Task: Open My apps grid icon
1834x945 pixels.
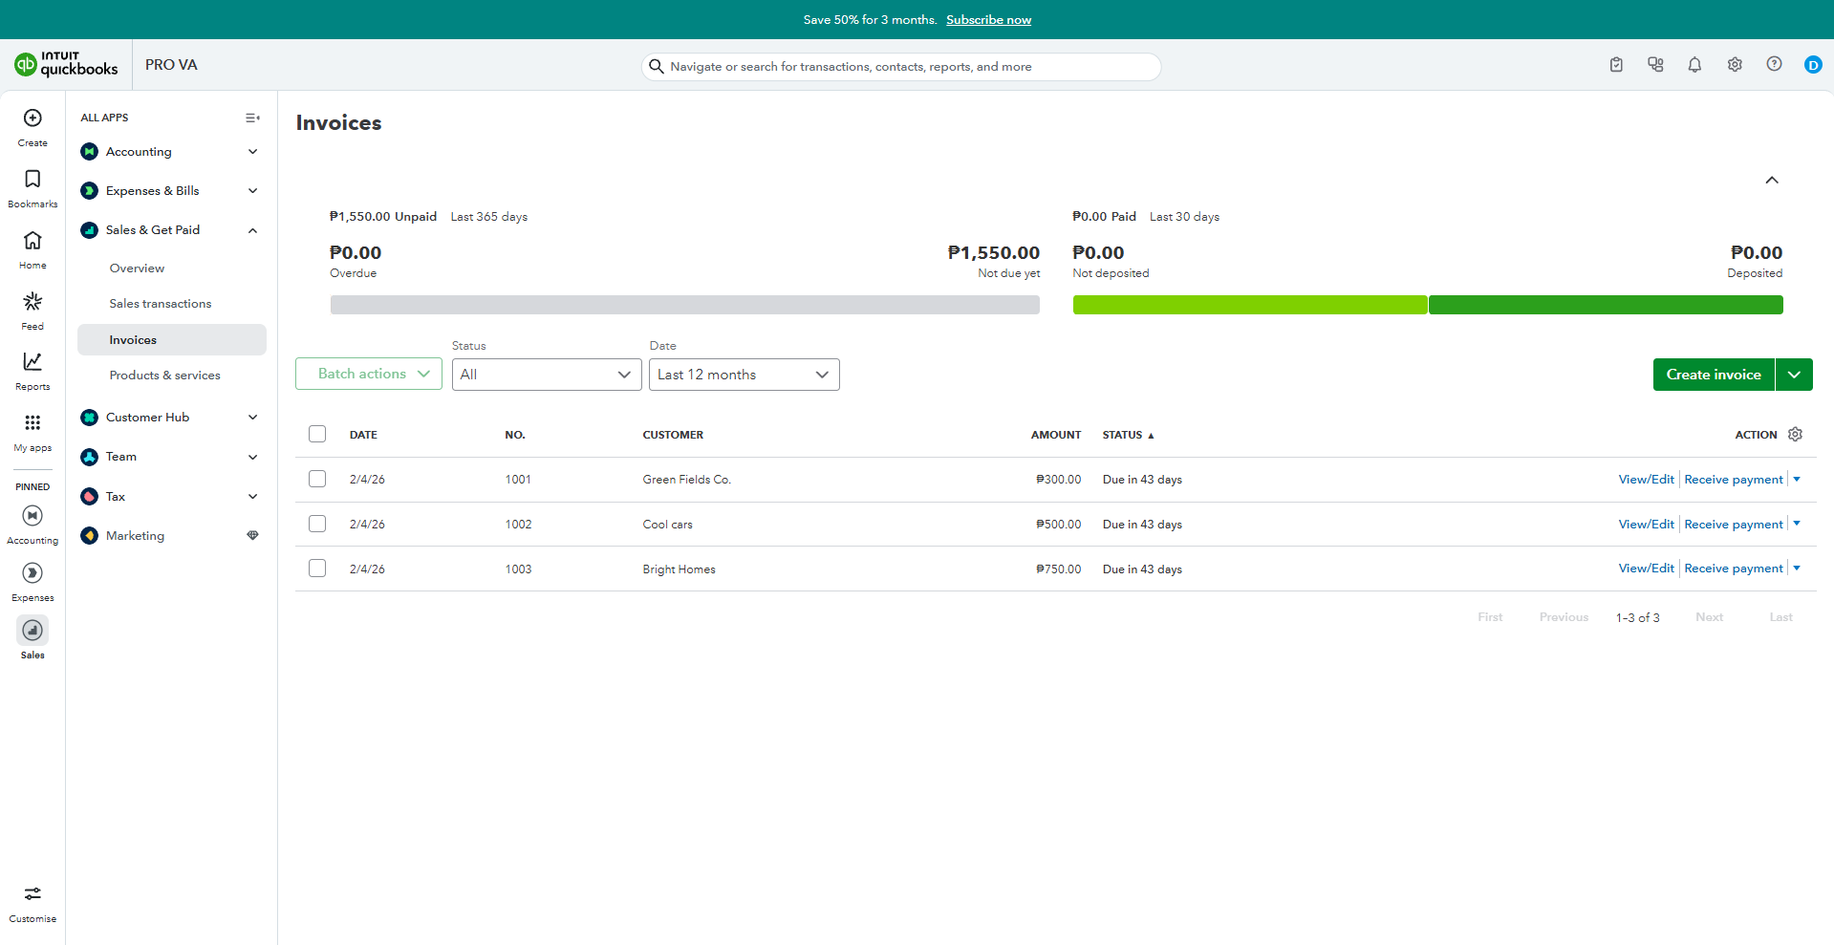Action: coord(32,422)
